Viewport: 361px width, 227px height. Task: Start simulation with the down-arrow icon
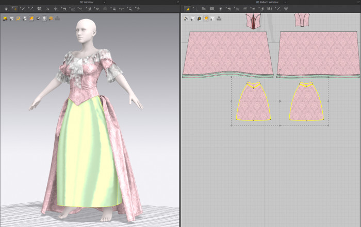pyautogui.click(x=6, y=9)
